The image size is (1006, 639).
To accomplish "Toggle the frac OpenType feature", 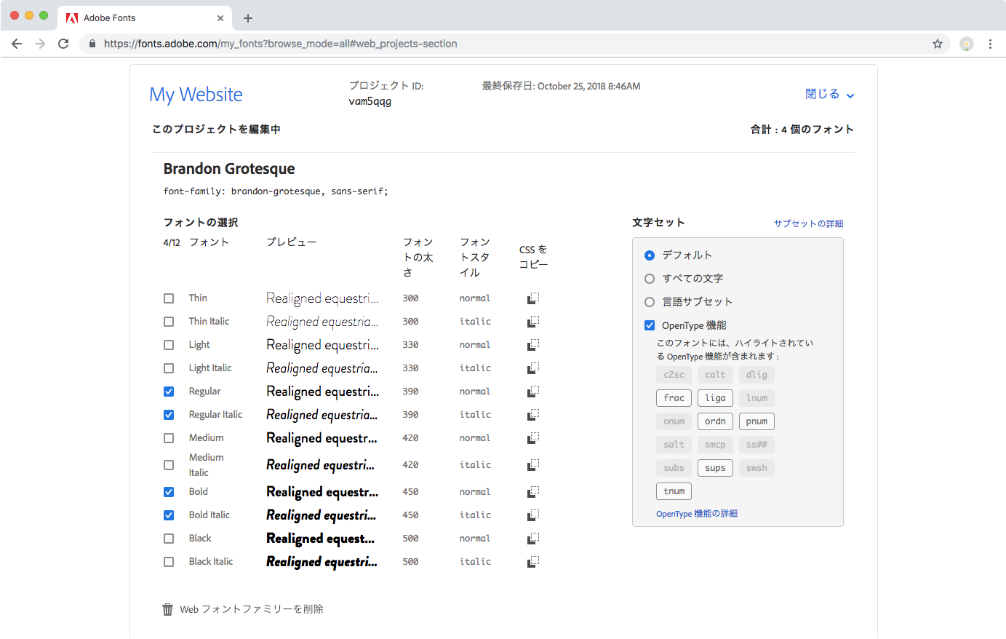I will [674, 398].
